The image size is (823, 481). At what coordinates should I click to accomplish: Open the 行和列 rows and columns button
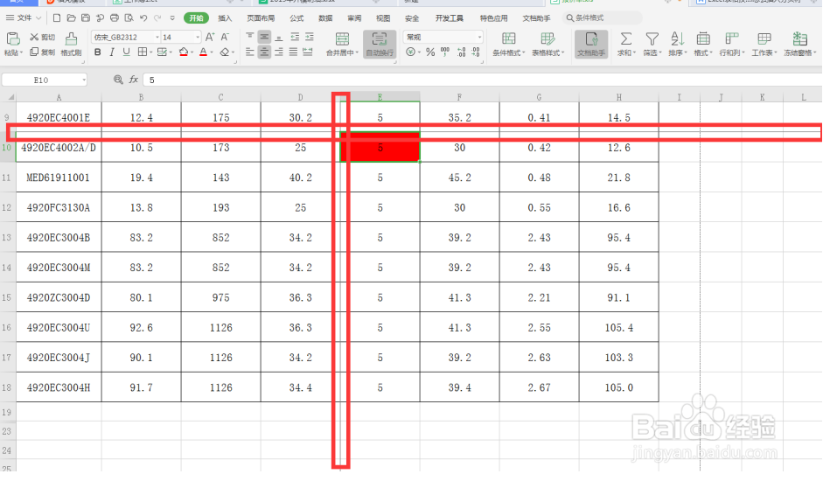coord(732,44)
